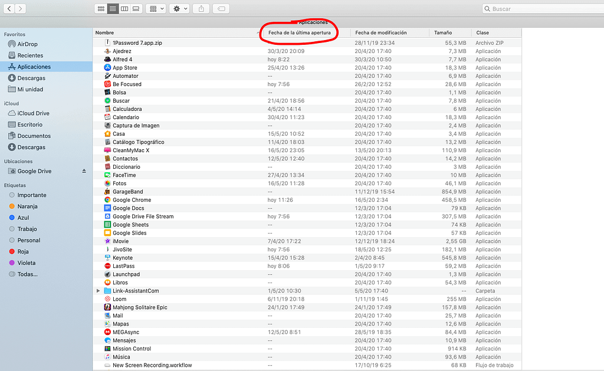Select the Música app row
The width and height of the screenshot is (604, 371).
coord(307,357)
